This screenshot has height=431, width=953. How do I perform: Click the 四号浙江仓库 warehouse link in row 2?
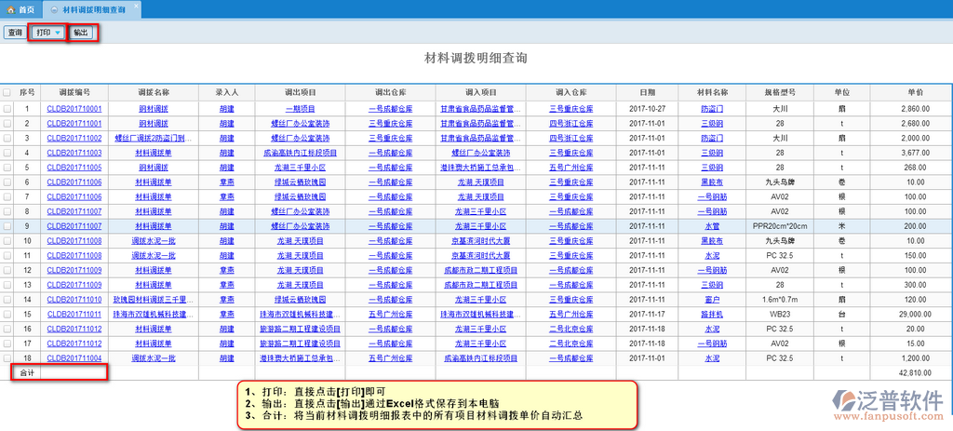coord(570,123)
